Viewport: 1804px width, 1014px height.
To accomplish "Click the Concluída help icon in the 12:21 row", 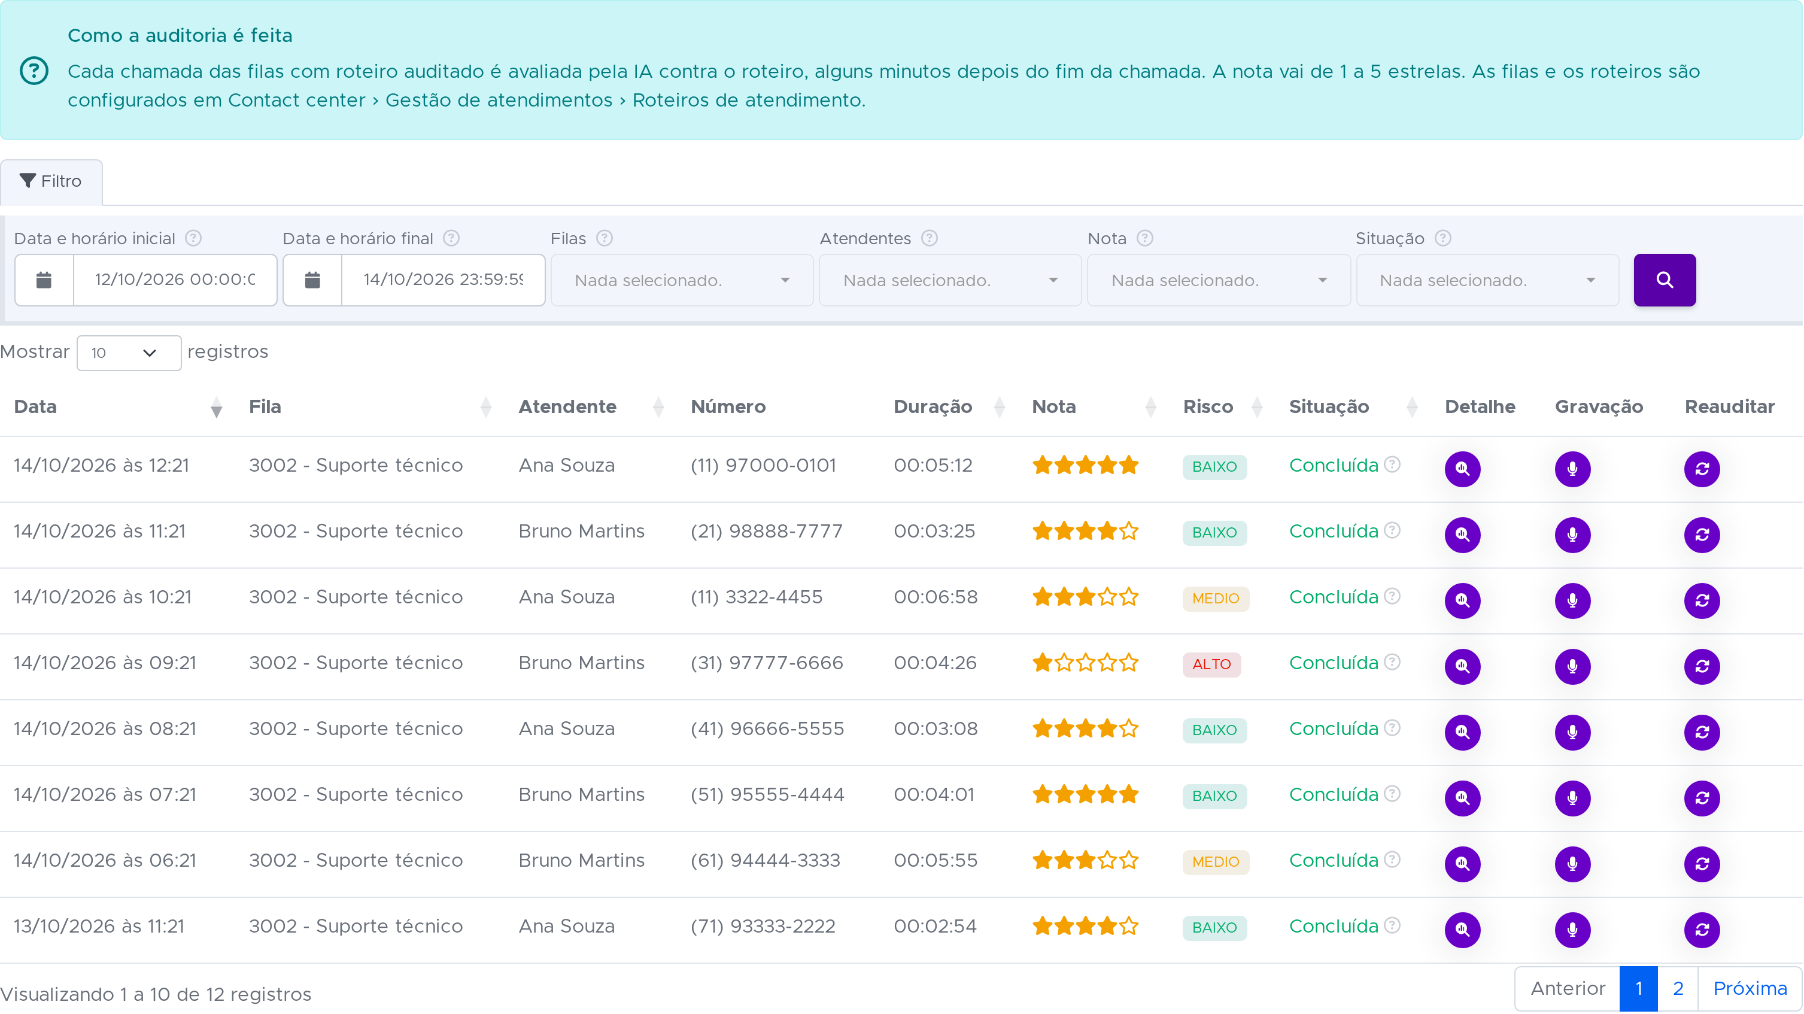I will [1392, 465].
